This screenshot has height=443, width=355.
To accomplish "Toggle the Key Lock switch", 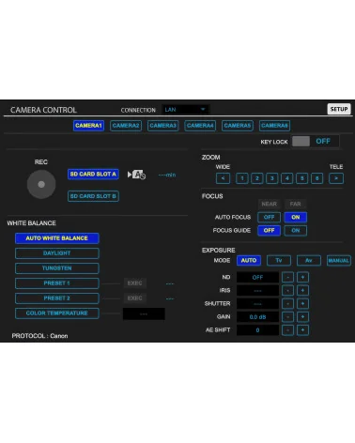I will click(x=316, y=142).
